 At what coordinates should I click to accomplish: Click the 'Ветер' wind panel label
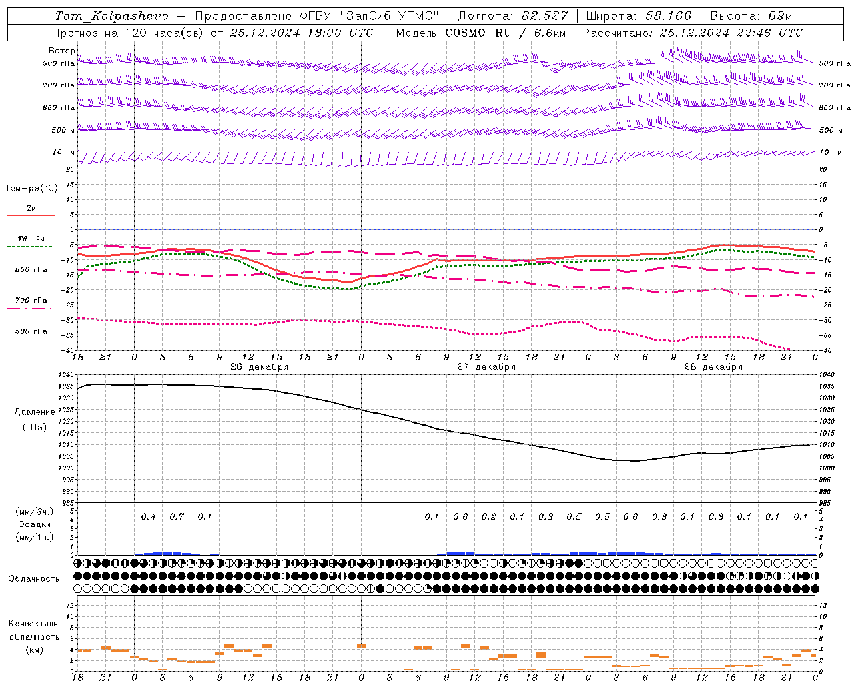coord(62,51)
